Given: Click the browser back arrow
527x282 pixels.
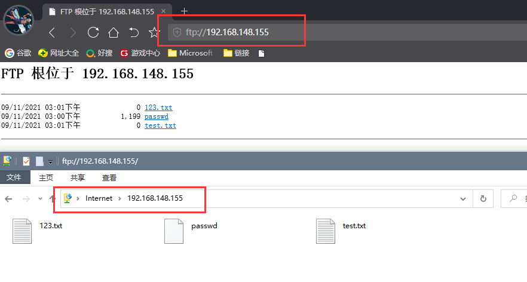Looking at the screenshot, I should click(52, 33).
